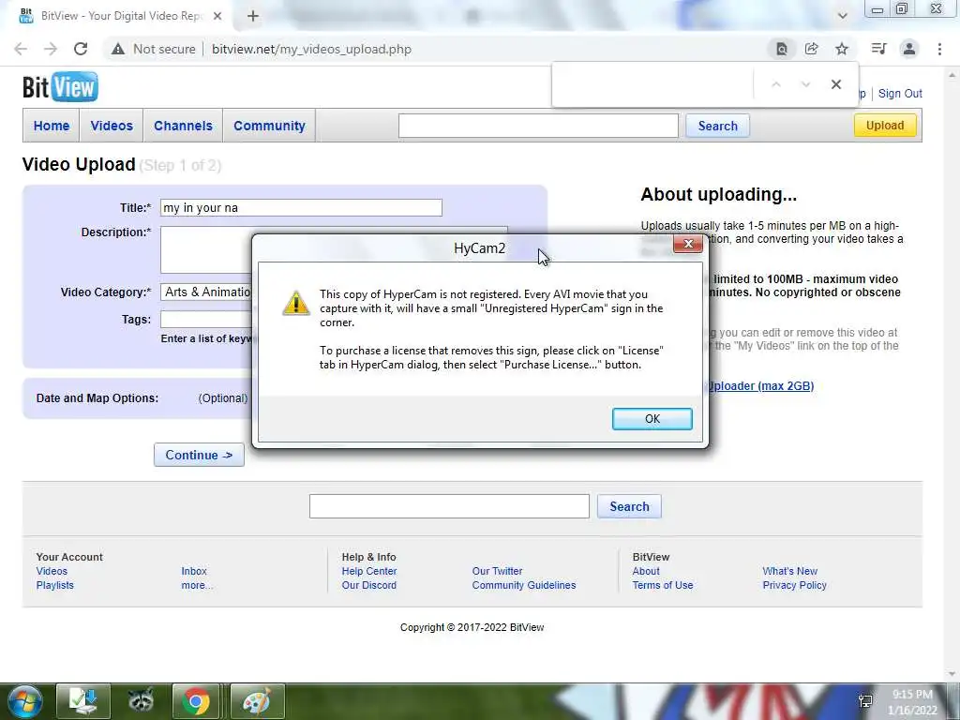960x720 pixels.
Task: Open tab search dropdown chevron
Action: (x=843, y=16)
